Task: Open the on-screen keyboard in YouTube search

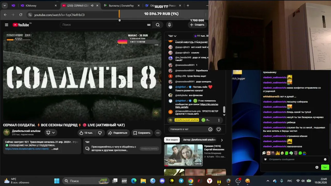Action: [x=149, y=25]
